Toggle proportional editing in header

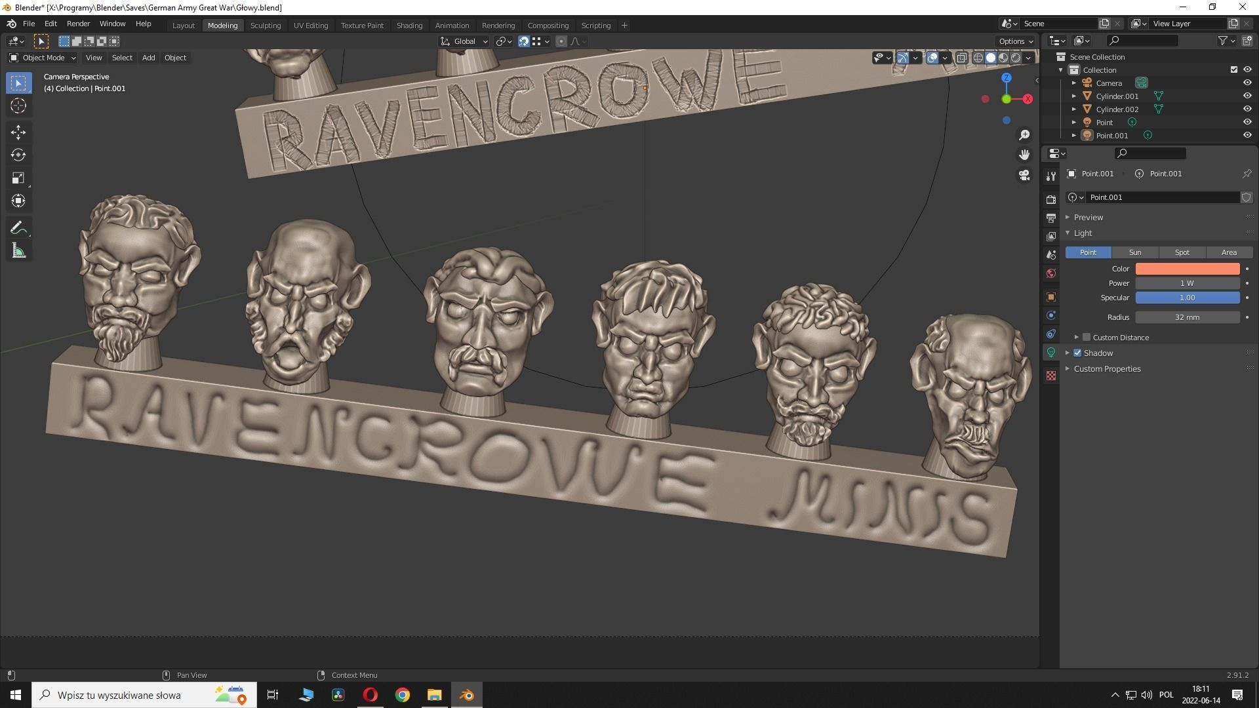pos(561,41)
